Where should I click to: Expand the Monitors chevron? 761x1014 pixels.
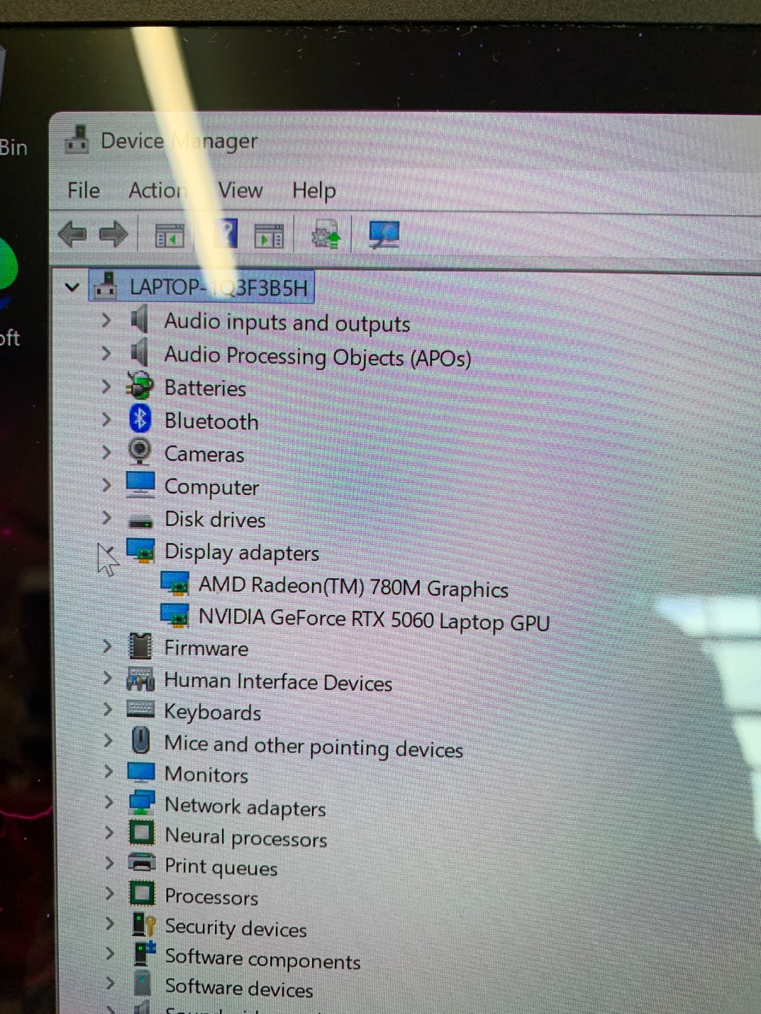coord(108,771)
